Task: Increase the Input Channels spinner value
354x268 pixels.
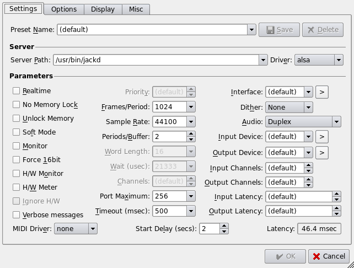Action: click(308, 165)
